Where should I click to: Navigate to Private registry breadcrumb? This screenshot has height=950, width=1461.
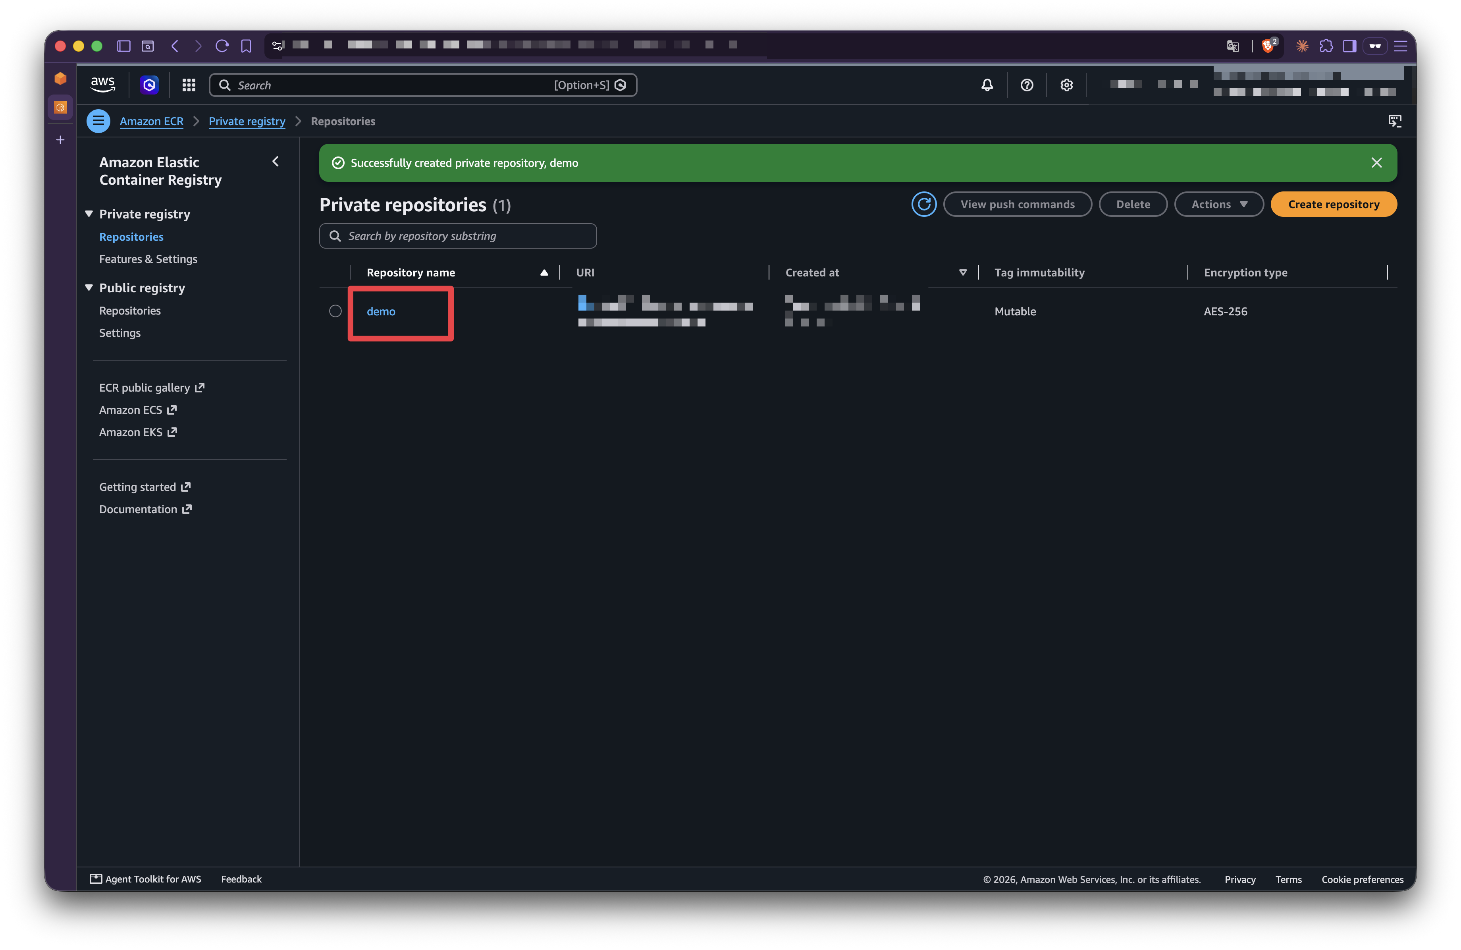(x=247, y=121)
